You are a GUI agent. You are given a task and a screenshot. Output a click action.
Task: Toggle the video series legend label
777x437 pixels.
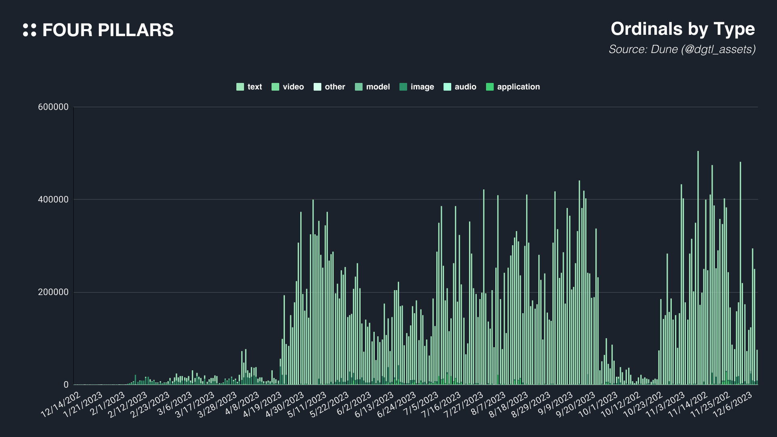pyautogui.click(x=293, y=87)
